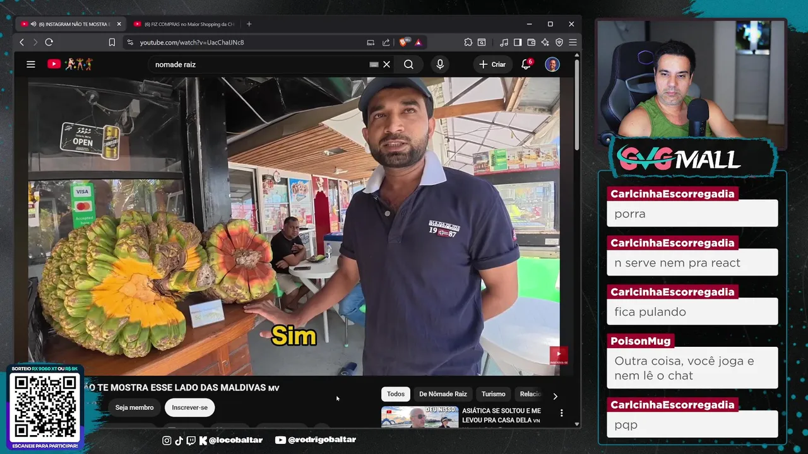Open the Brave Wallet icon
This screenshot has height=454, width=808.
click(x=532, y=42)
